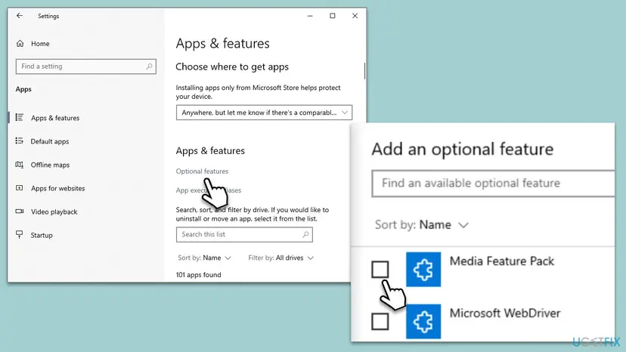Focus the Search this list field
626x352 pixels.
point(244,235)
